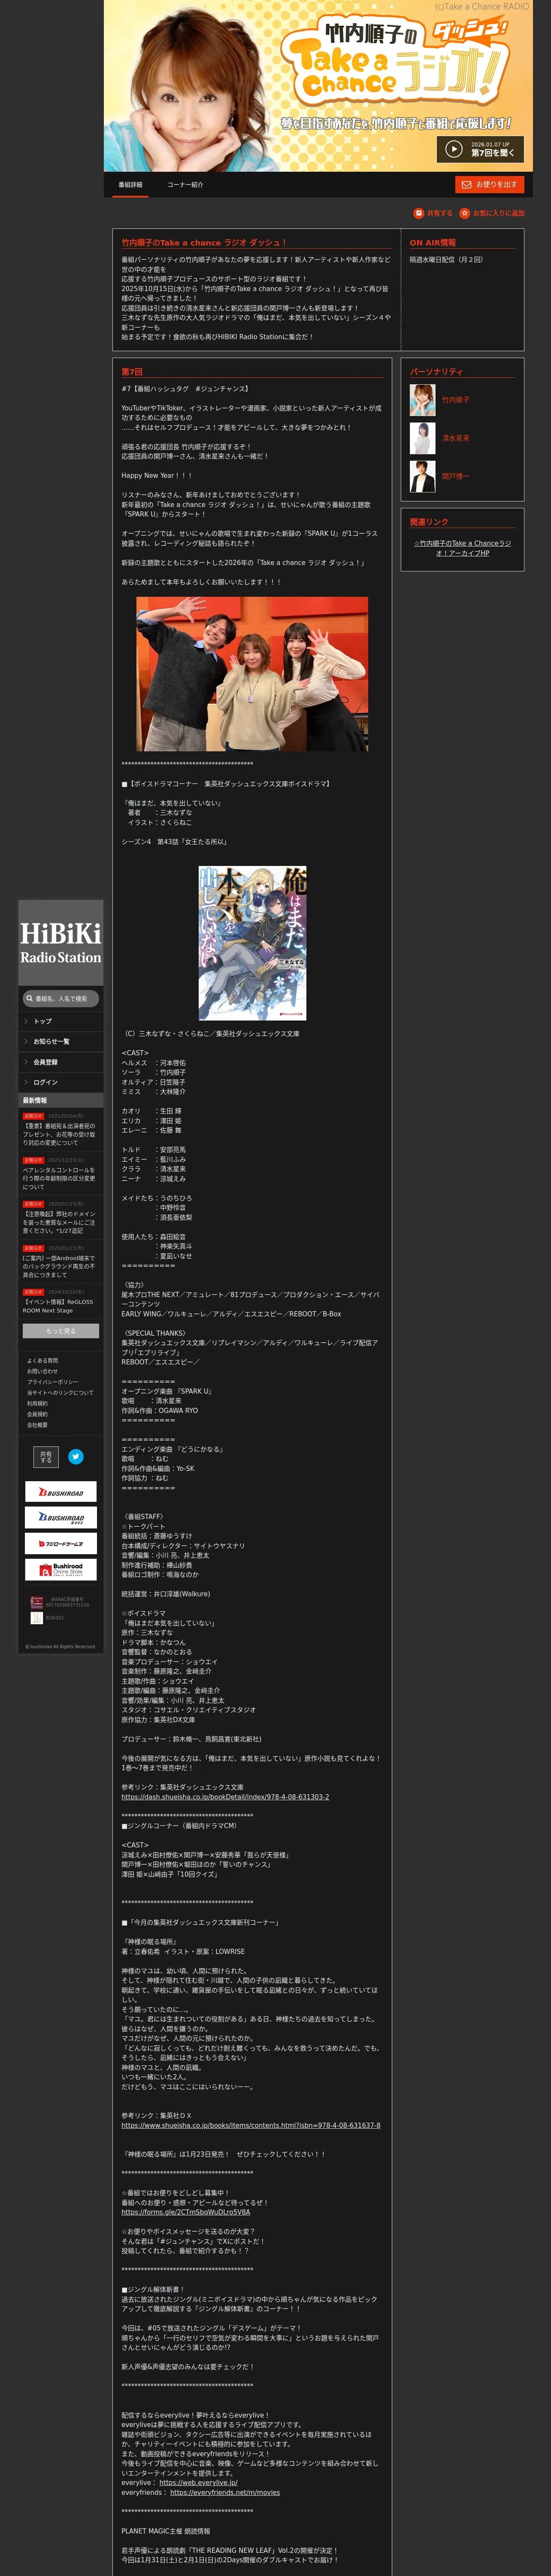Screen dimensions: 551x2576
Task: Click the play icon on 第7回を聞く
Action: [x=454, y=149]
